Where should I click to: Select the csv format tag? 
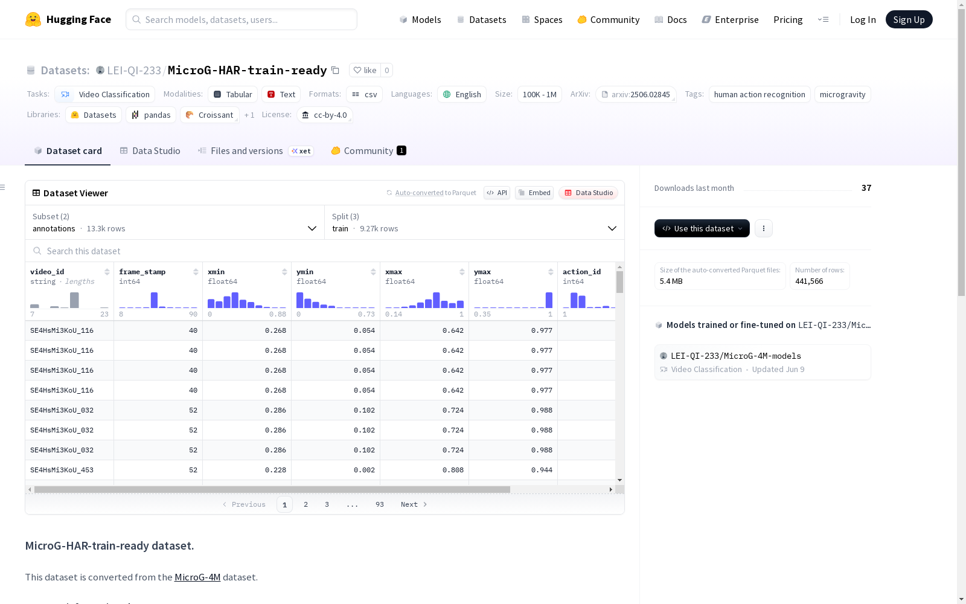(364, 94)
